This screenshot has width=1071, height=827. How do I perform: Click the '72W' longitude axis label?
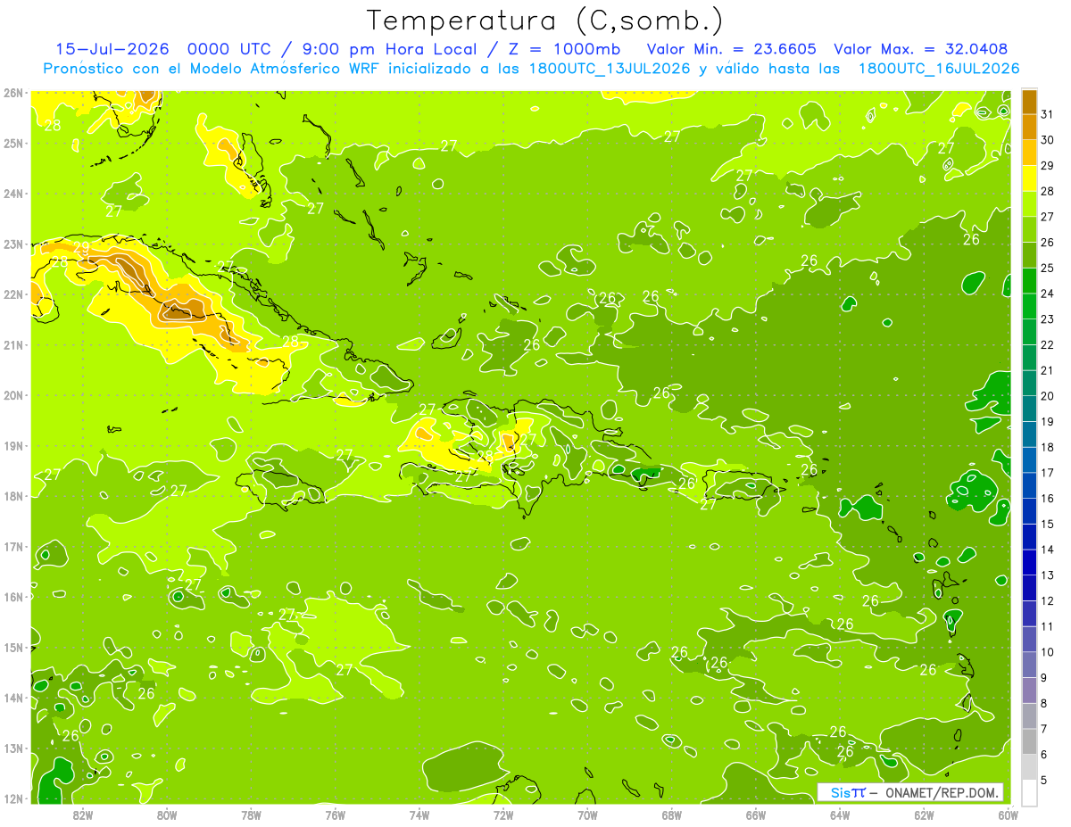tap(503, 815)
